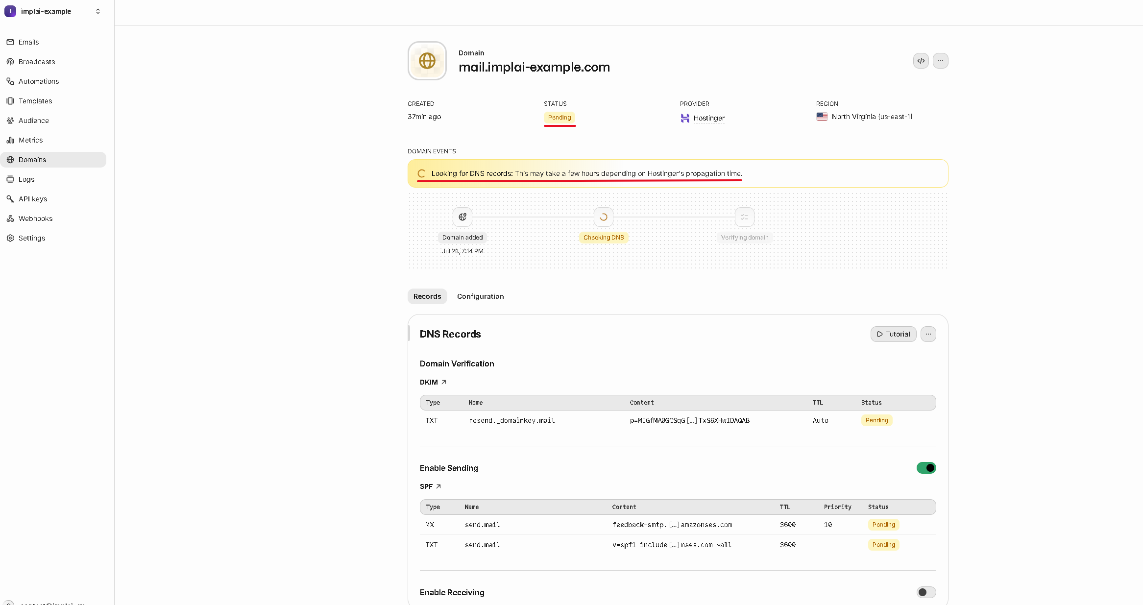The width and height of the screenshot is (1143, 605).
Task: Open the code snippet button beside domain title
Action: coord(921,61)
